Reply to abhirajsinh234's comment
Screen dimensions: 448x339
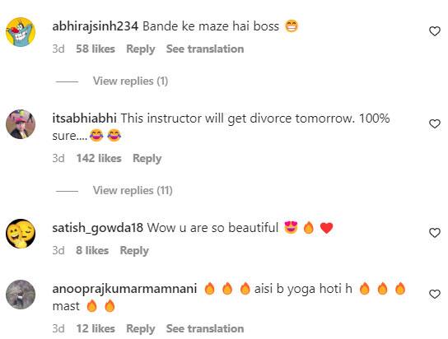click(x=141, y=49)
